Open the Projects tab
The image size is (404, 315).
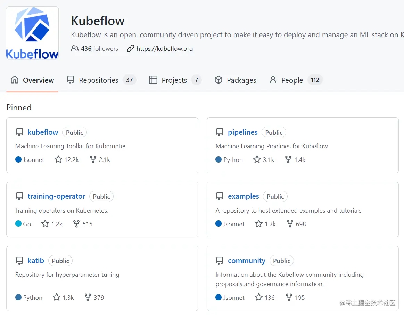coord(175,80)
